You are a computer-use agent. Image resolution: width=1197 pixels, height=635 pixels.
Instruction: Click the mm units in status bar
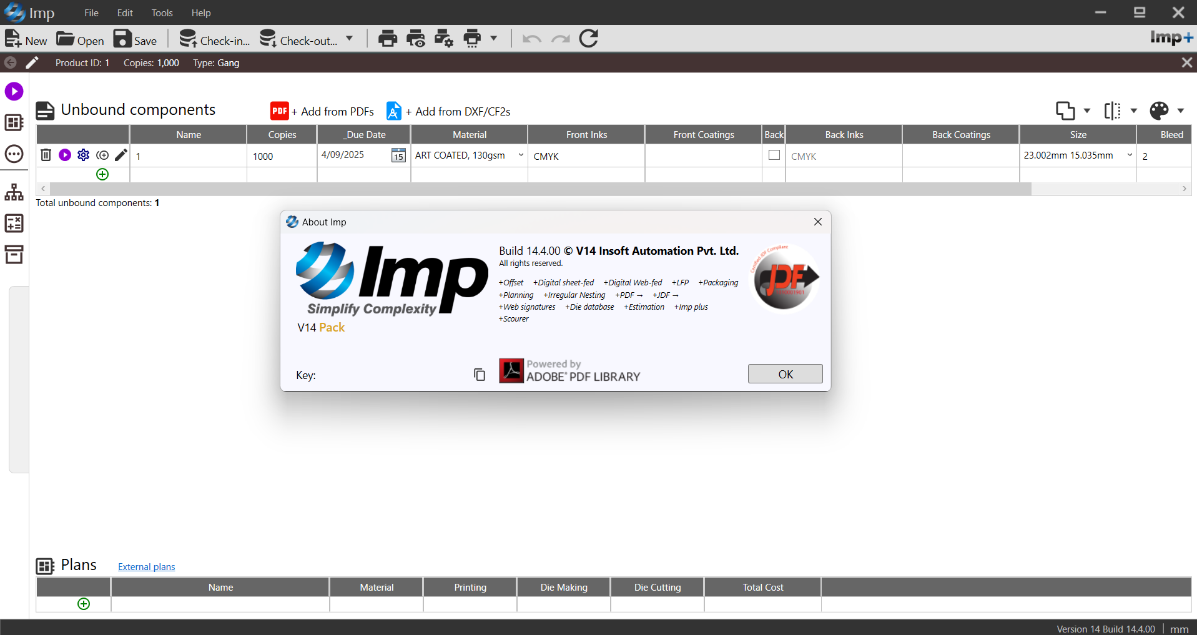coord(1180,629)
